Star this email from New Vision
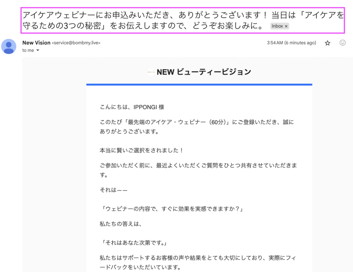 tap(327, 43)
